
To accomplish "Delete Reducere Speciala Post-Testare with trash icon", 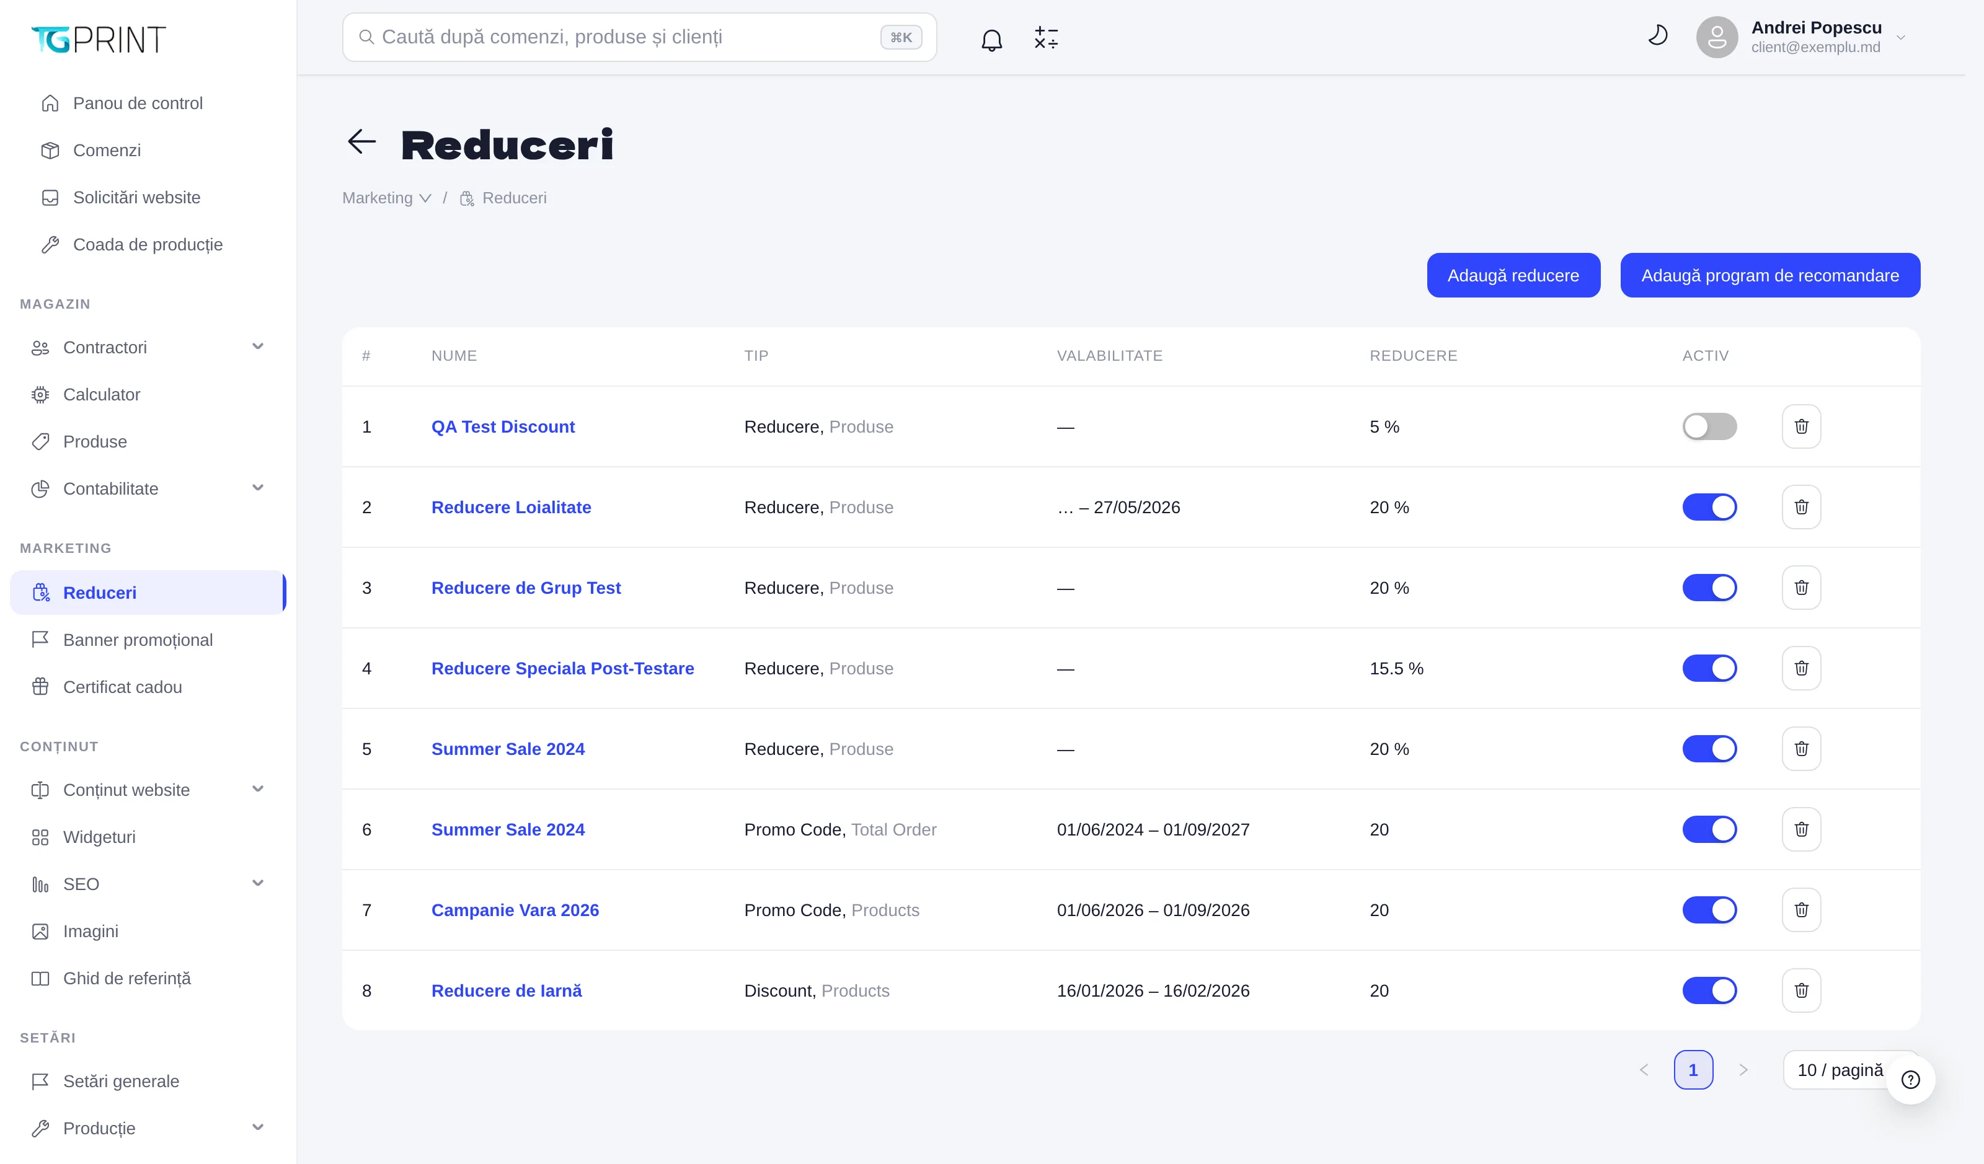I will (x=1800, y=668).
